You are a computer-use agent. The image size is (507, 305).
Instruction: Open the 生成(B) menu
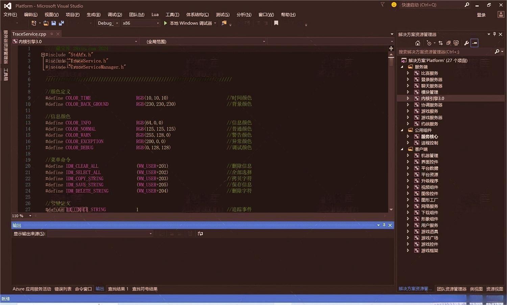tap(94, 15)
